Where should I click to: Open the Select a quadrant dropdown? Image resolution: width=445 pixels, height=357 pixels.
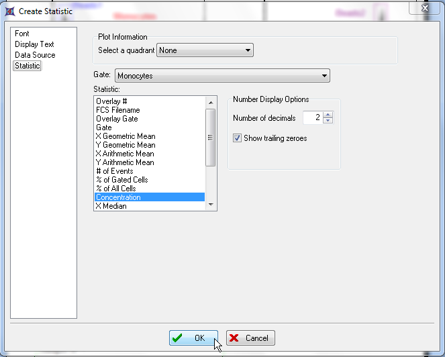coord(205,50)
